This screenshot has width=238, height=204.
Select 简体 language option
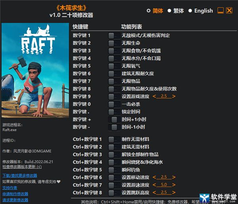pos(155,11)
